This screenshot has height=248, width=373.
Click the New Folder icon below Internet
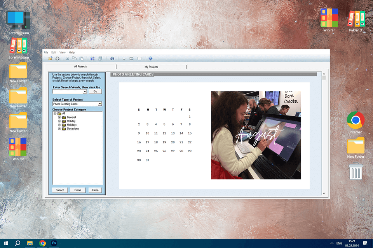[x=356, y=148]
